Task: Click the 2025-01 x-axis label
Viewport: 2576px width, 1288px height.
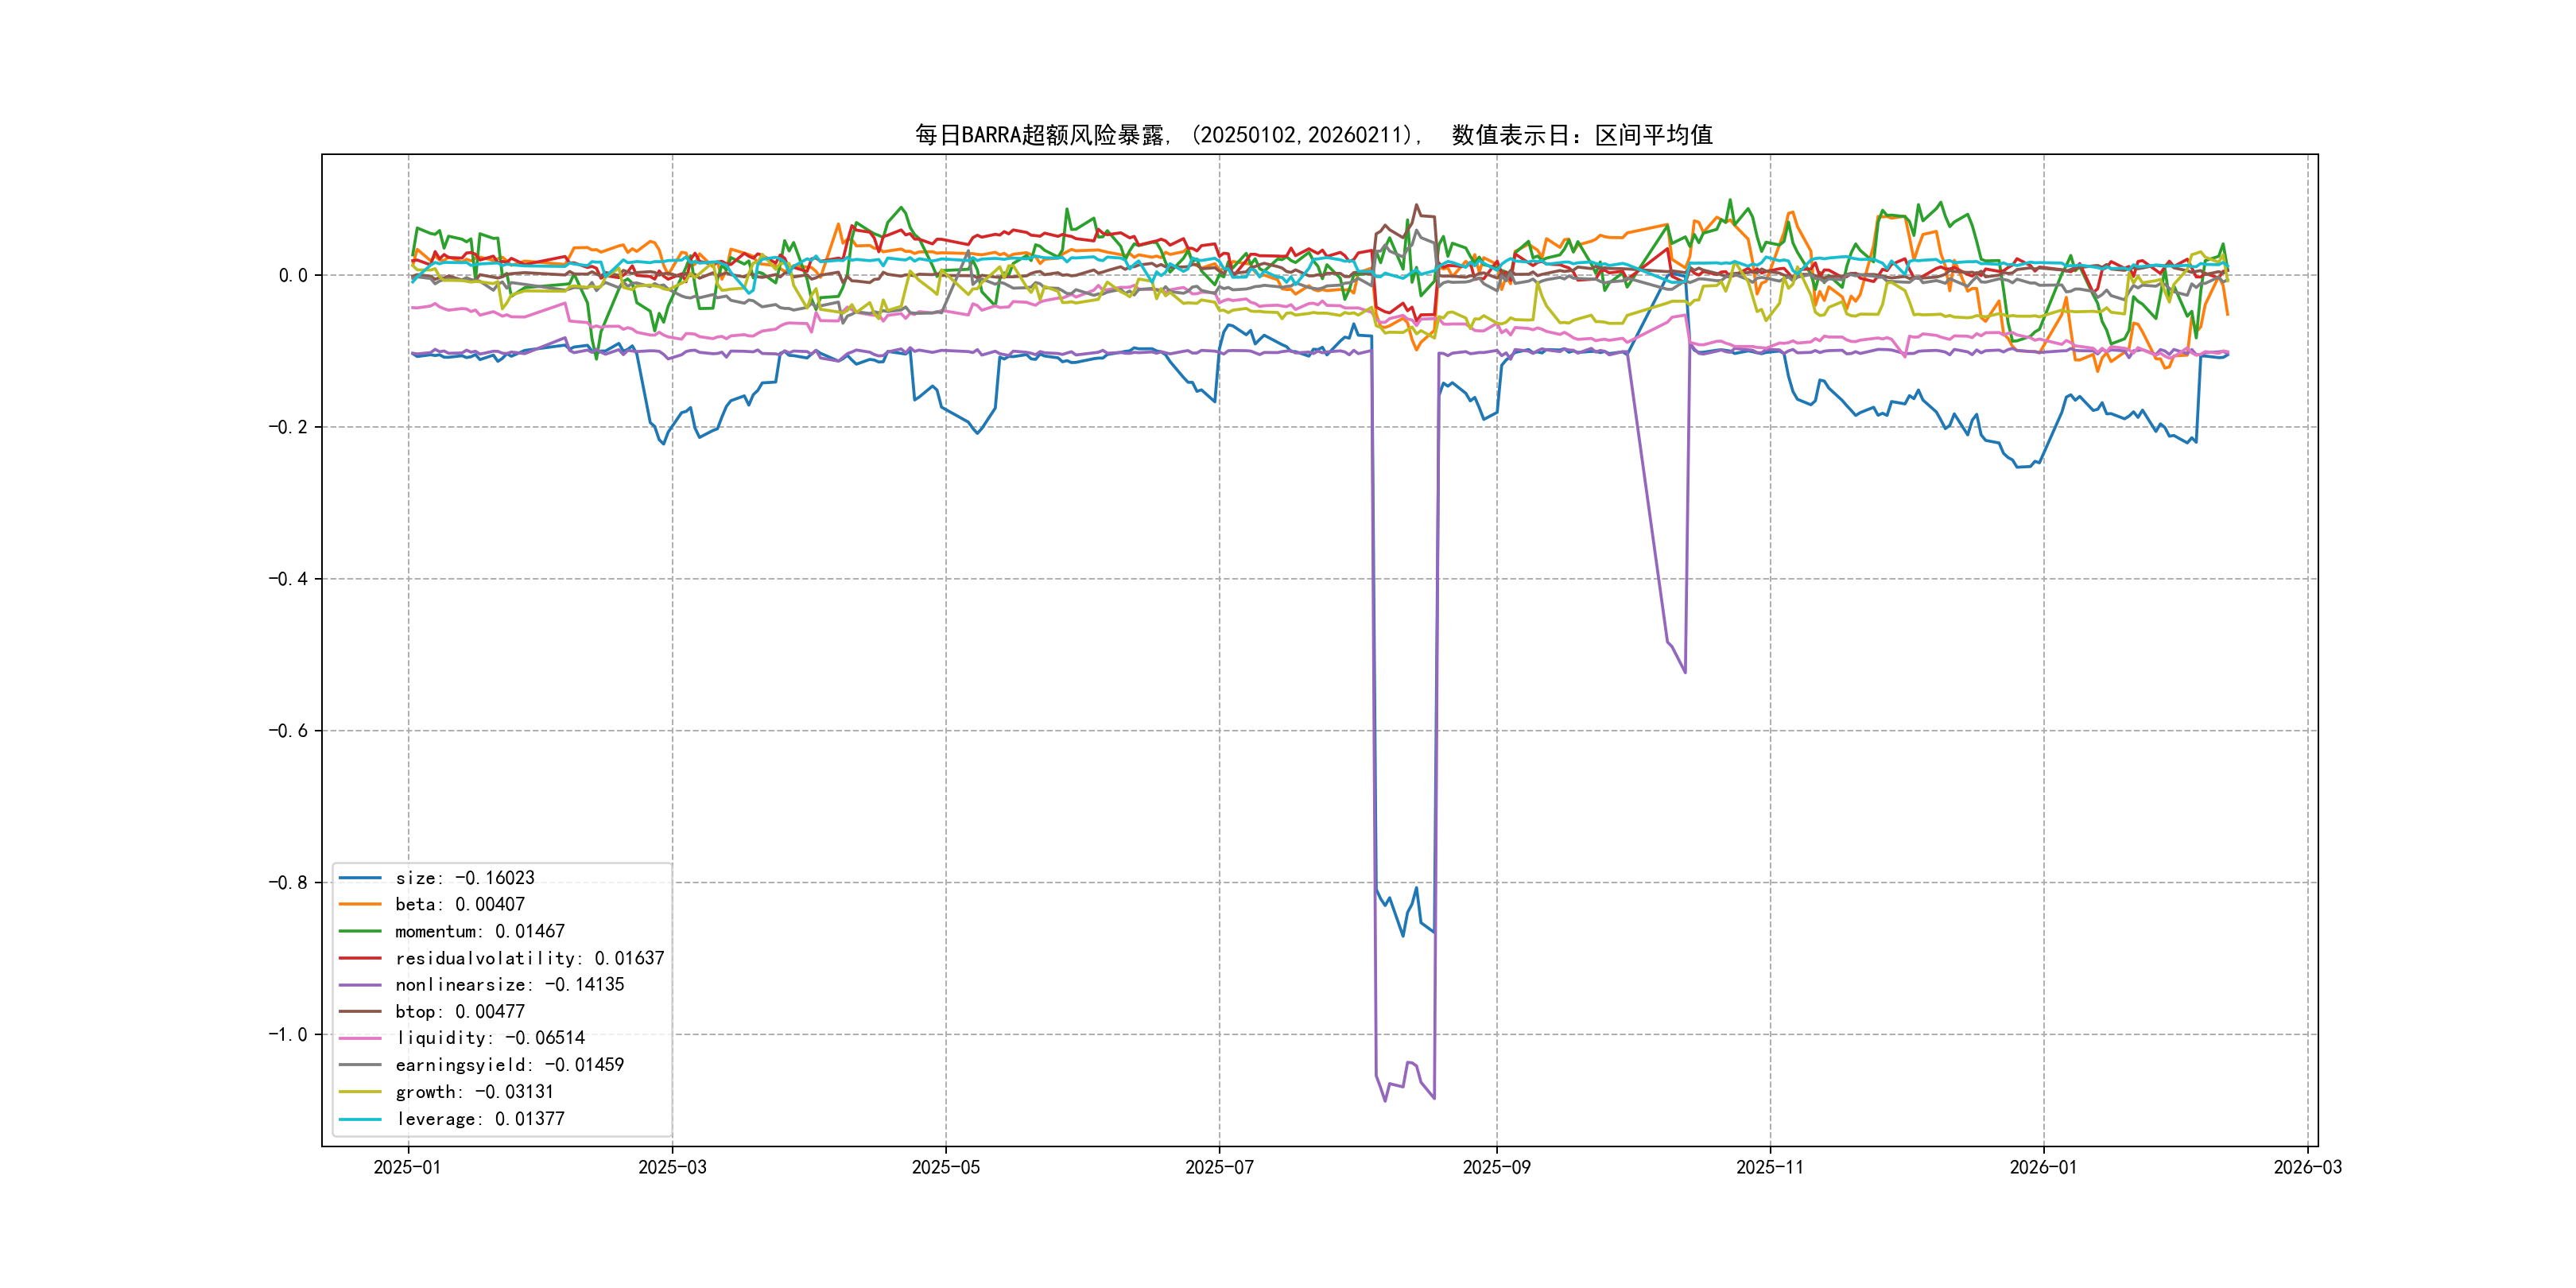Action: click(407, 1167)
